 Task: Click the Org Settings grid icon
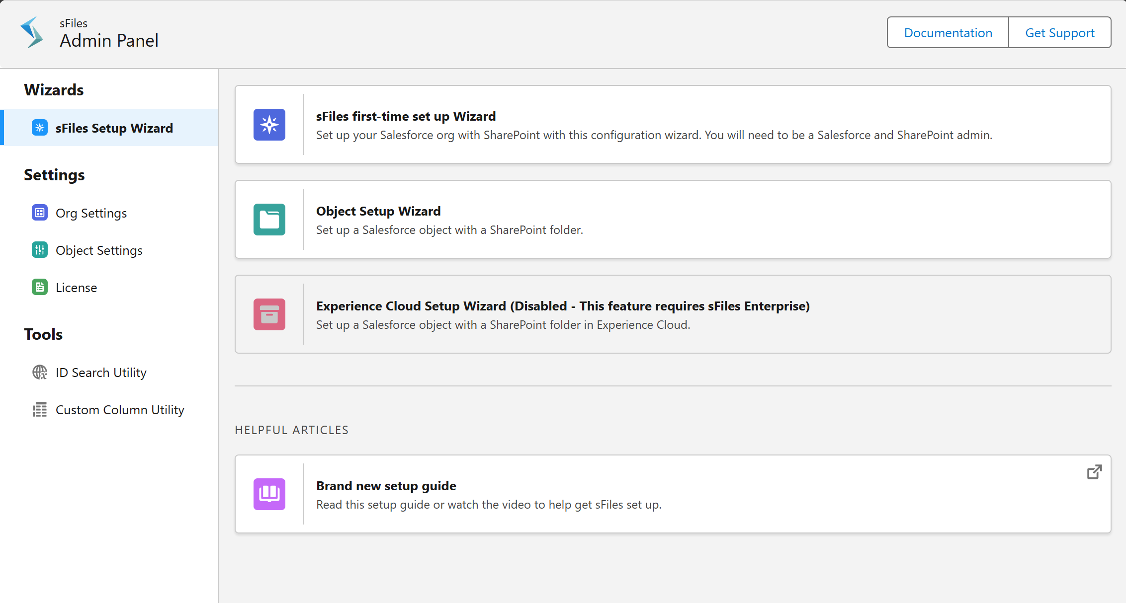pyautogui.click(x=40, y=213)
